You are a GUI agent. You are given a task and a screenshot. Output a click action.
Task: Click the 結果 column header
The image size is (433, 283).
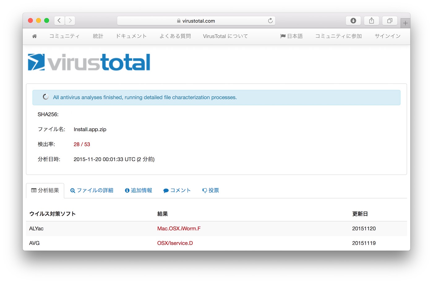point(162,214)
